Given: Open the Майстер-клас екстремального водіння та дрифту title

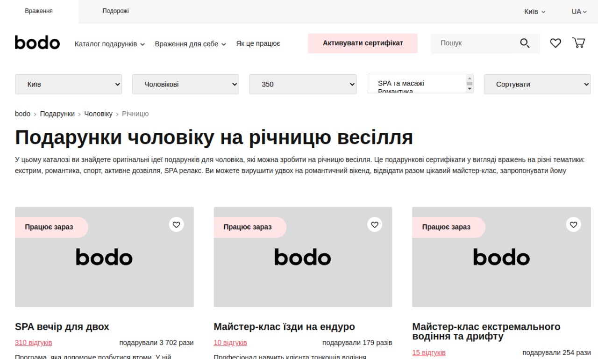Looking at the screenshot, I should click(x=486, y=331).
